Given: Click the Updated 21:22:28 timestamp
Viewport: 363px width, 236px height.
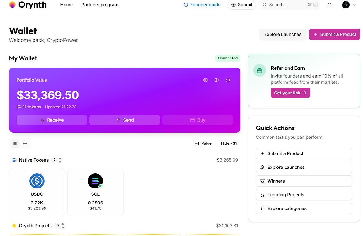Looking at the screenshot, I should [x=60, y=107].
